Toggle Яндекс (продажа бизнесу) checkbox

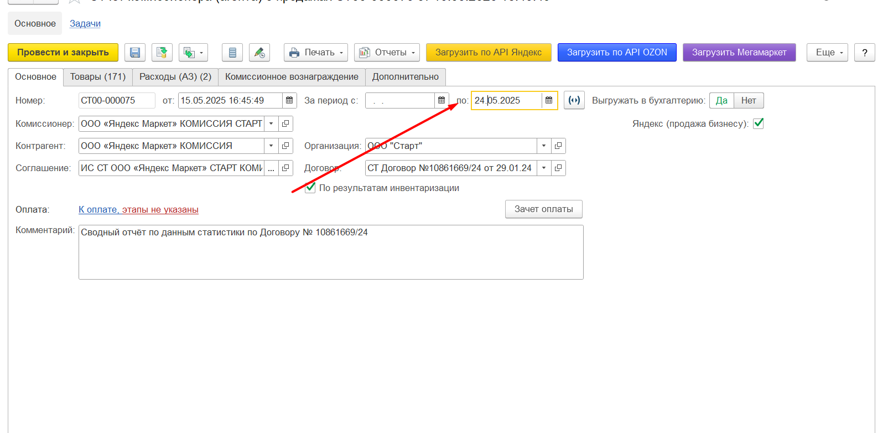pos(758,123)
